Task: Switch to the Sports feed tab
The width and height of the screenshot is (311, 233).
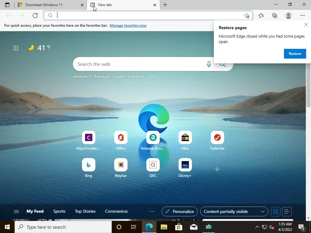Action: coord(59,211)
